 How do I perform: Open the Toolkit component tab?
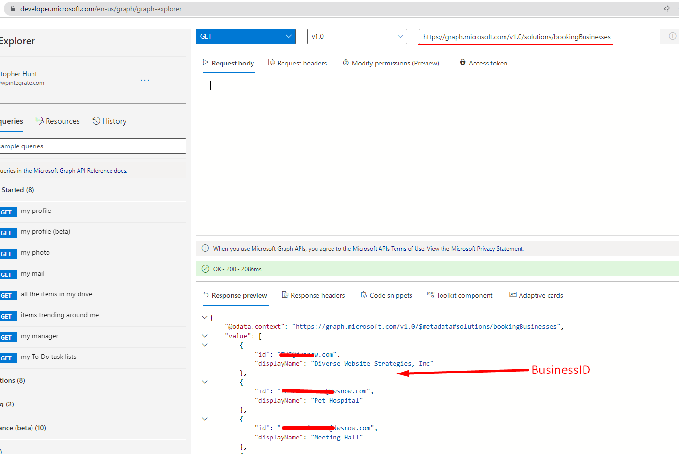[460, 295]
